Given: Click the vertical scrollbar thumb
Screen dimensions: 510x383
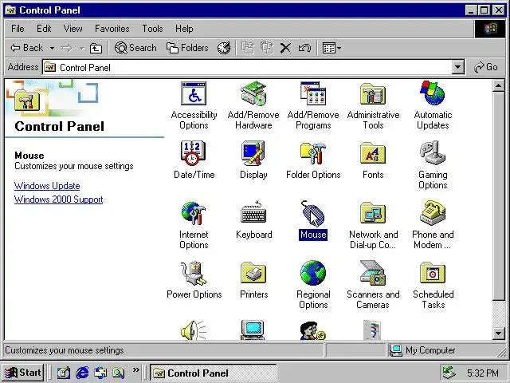Looking at the screenshot, I should coord(498,196).
